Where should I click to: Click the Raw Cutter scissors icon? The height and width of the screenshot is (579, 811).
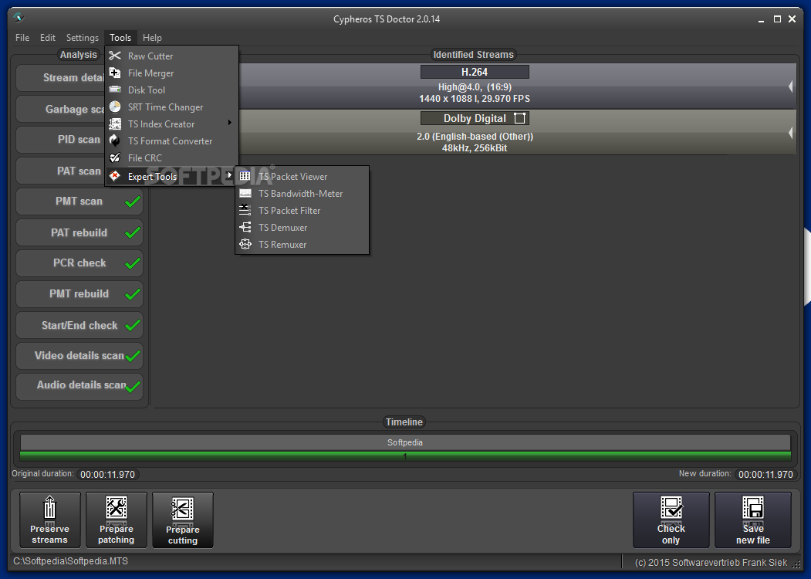click(115, 56)
